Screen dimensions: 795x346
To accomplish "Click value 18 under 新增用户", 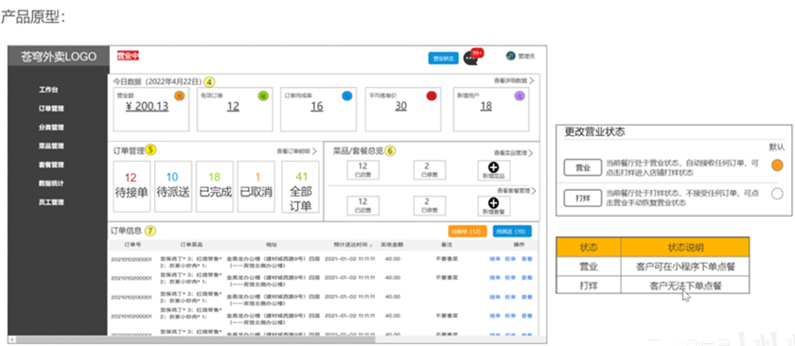I will pos(486,107).
